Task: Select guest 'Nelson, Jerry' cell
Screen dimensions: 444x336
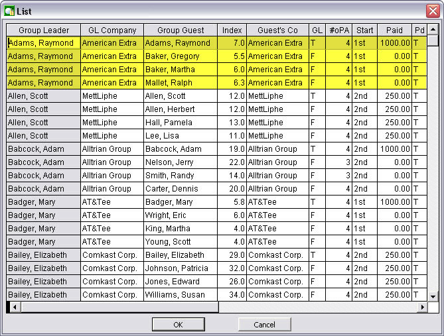Action: [x=181, y=162]
